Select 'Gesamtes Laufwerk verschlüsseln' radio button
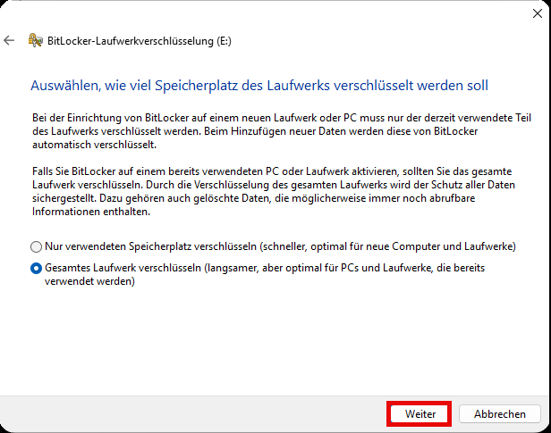The height and width of the screenshot is (433, 551). (x=36, y=268)
